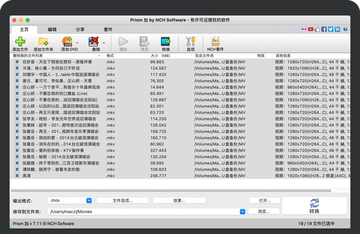Expand the Delete button dropdown arrow

(x=104, y=43)
